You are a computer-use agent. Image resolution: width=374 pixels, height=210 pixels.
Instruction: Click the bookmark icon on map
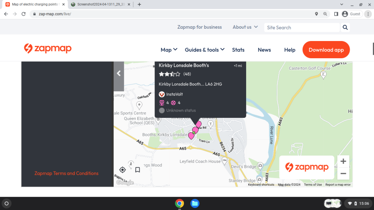[x=138, y=170]
